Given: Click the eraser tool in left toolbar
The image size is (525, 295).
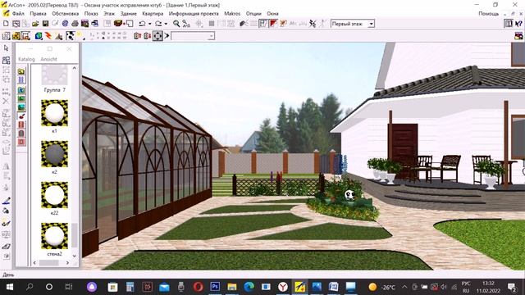Looking at the screenshot, I should pos(6,247).
